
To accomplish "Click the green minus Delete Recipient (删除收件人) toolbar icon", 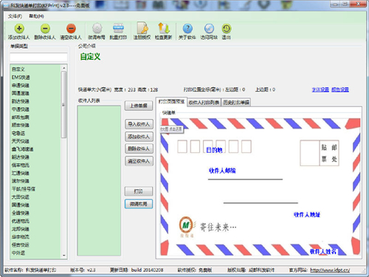I will click(x=45, y=29).
